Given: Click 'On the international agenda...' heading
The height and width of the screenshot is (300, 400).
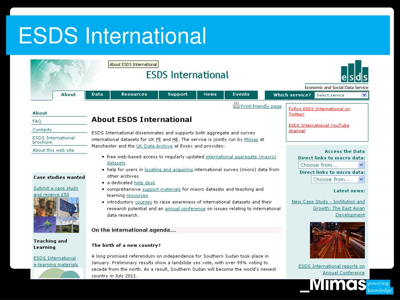Looking at the screenshot, I should [134, 230].
